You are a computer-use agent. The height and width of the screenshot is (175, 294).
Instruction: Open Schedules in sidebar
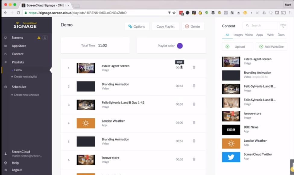[19, 87]
